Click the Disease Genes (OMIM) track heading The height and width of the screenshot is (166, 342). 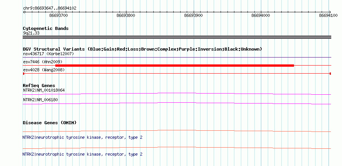[x=50, y=123]
